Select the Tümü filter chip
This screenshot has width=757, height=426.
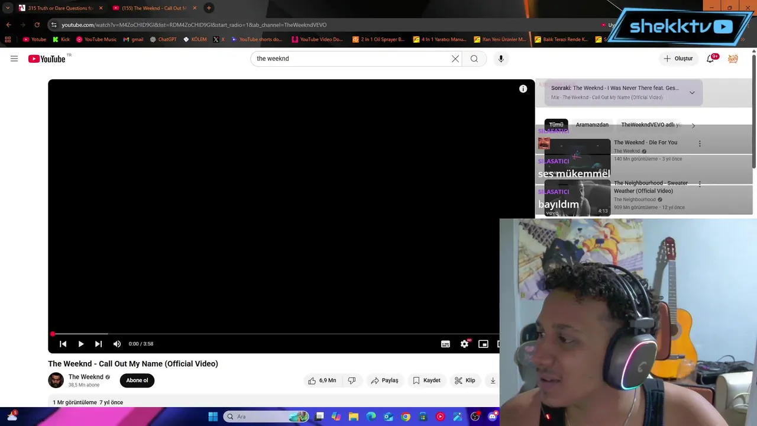(x=557, y=125)
